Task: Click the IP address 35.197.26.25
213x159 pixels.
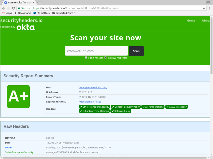Action: coord(85,92)
